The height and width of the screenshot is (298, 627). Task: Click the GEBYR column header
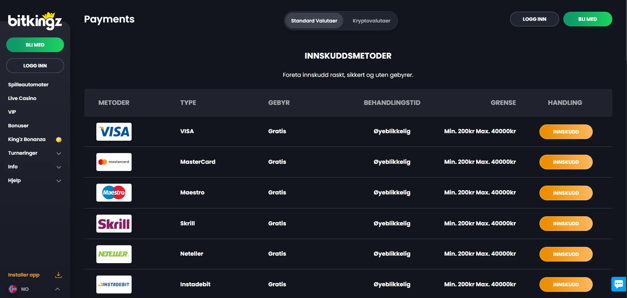click(x=279, y=103)
